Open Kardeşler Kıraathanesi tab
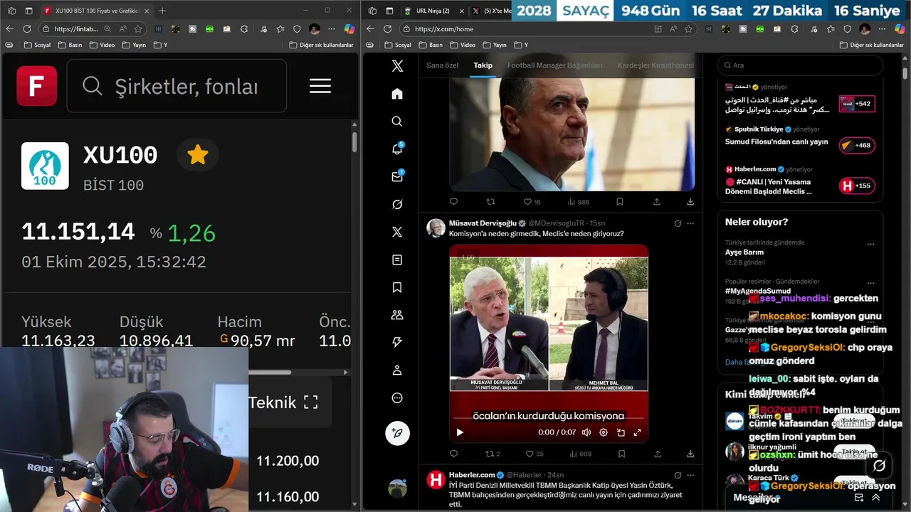Image resolution: width=911 pixels, height=512 pixels. click(655, 65)
